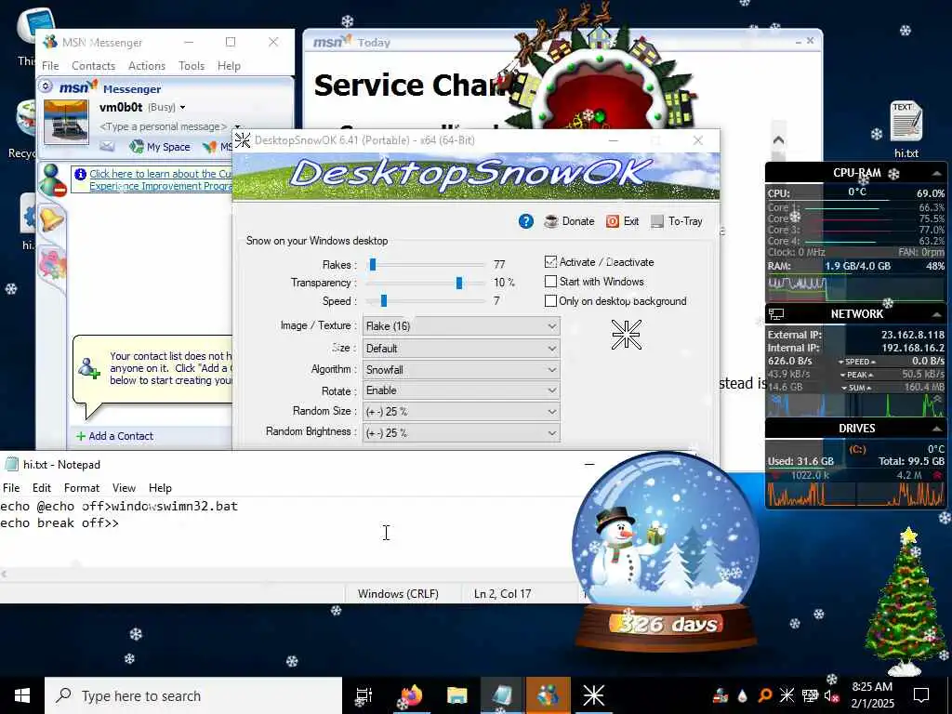Click the Christmas tree desktop decoration
Screen dimensions: 952x714
[906, 602]
